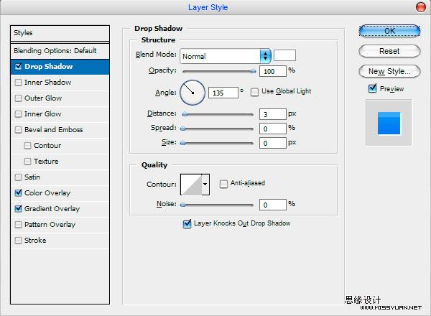
Task: Toggle the Preview checkbox
Action: (372, 88)
